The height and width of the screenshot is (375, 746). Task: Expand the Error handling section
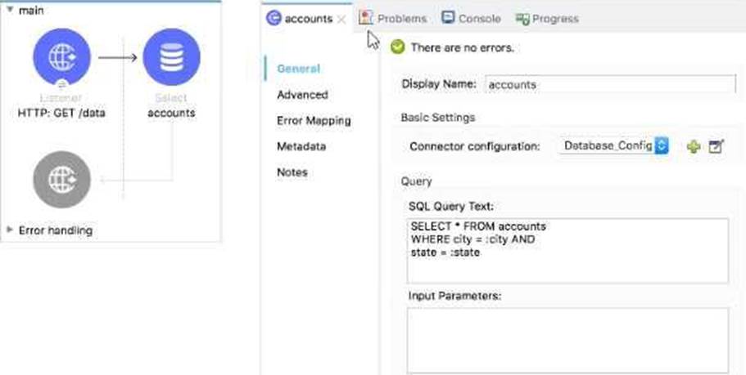(9, 230)
